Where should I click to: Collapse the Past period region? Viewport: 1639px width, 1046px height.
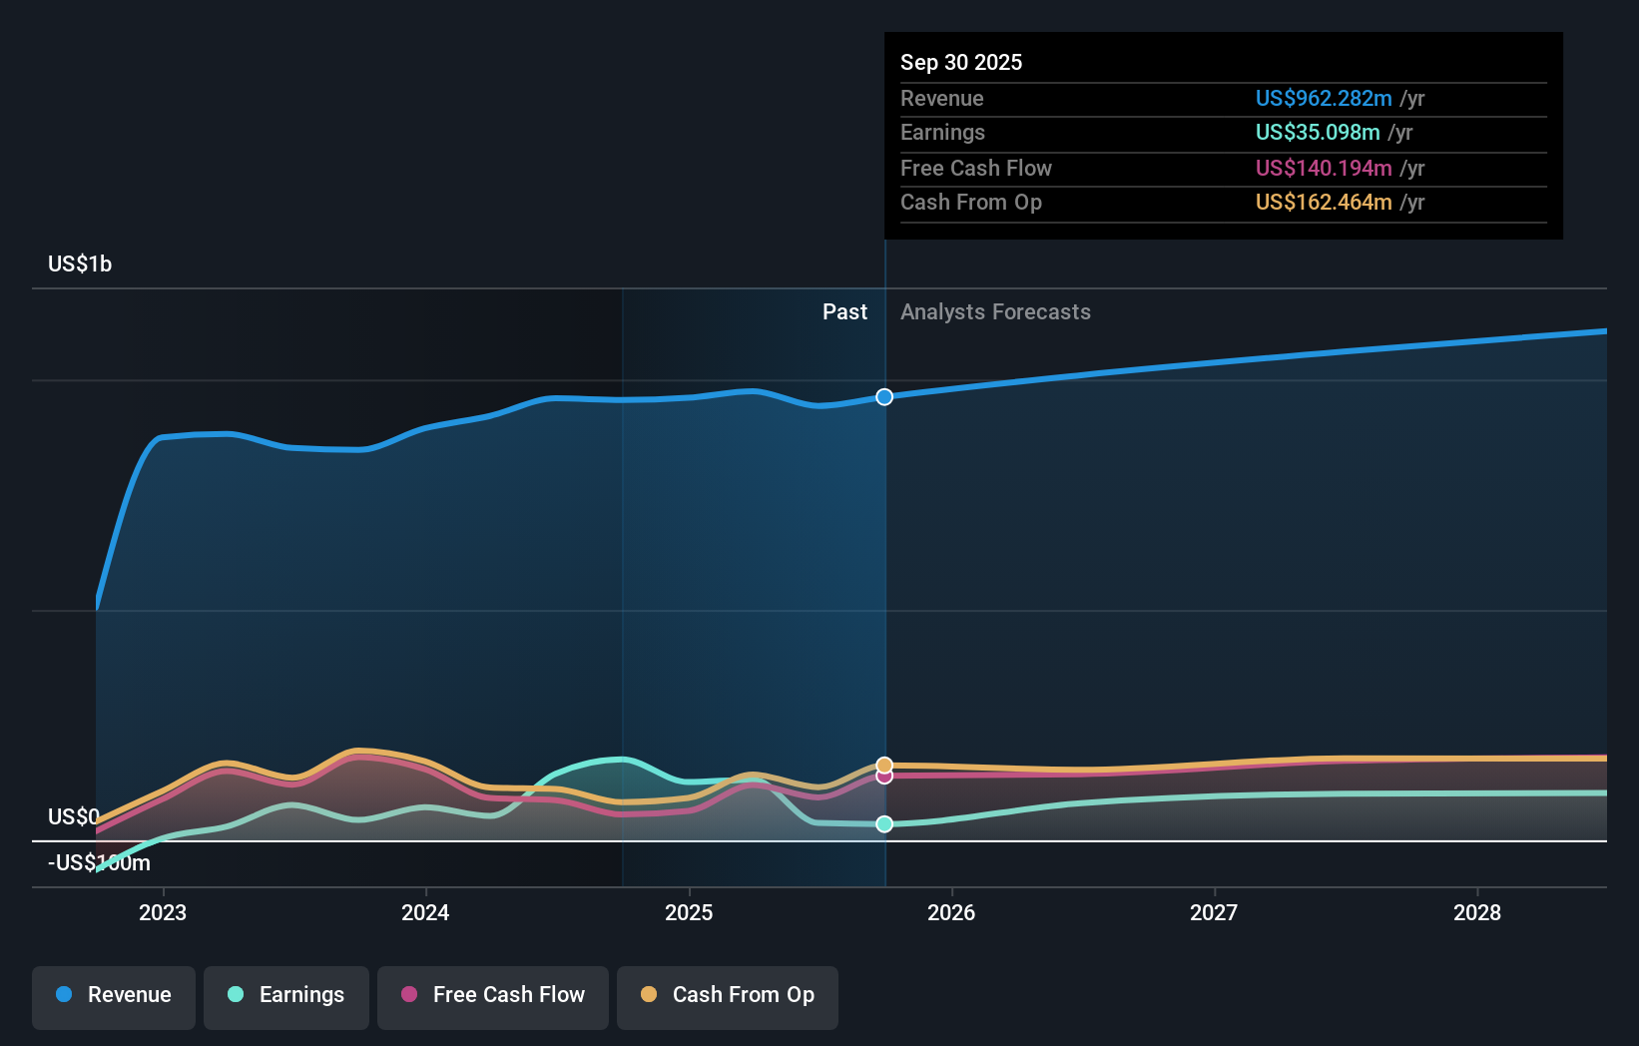click(844, 311)
